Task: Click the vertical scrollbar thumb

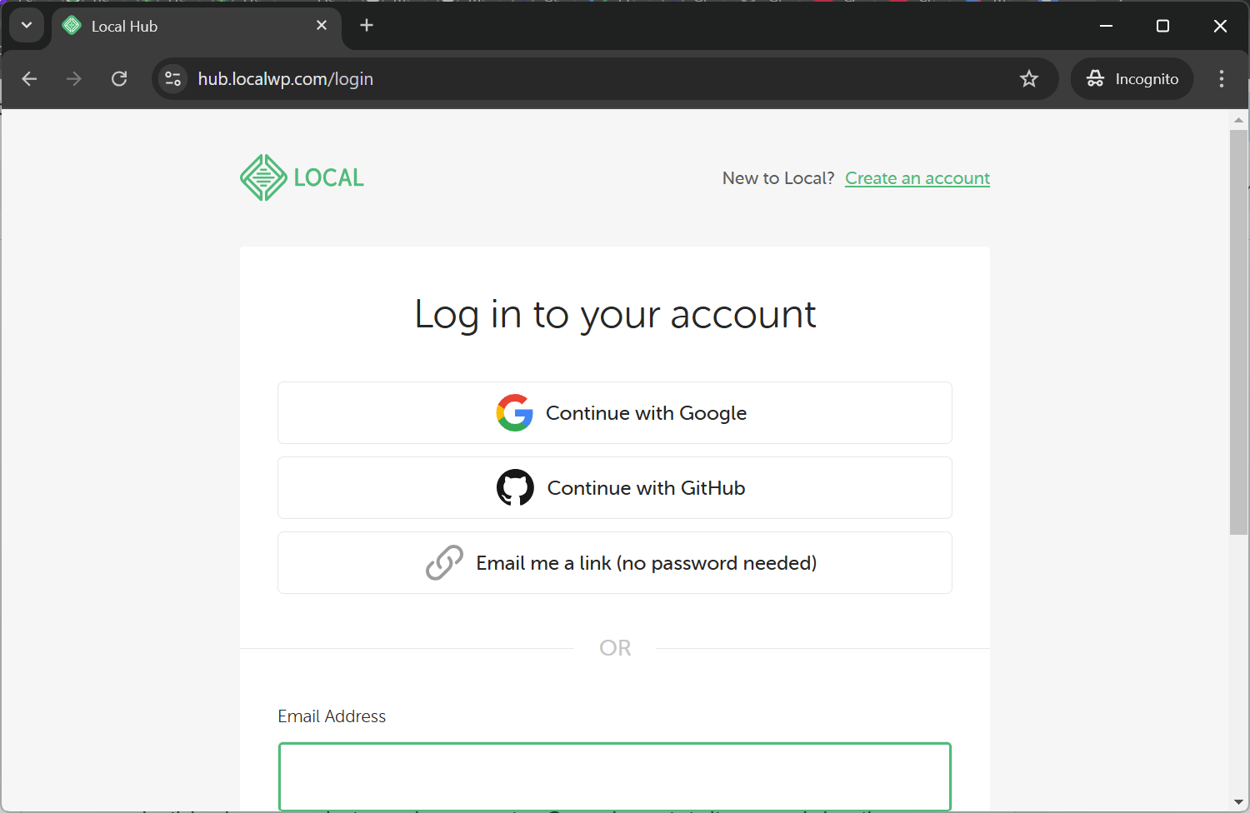Action: pyautogui.click(x=1239, y=332)
